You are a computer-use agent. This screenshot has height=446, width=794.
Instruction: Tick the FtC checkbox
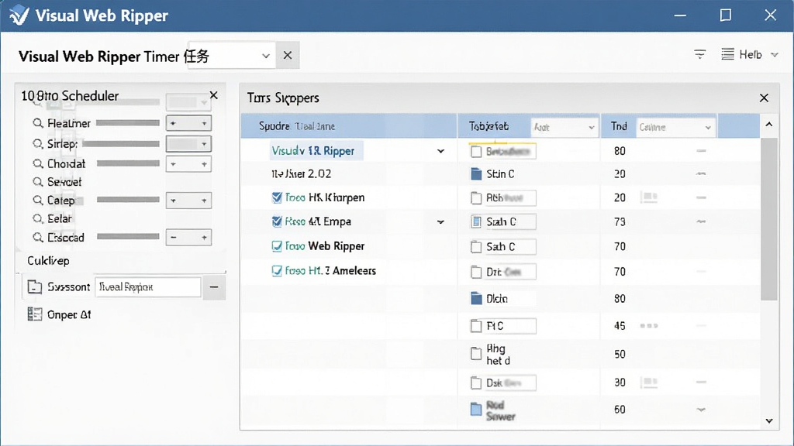pyautogui.click(x=476, y=326)
